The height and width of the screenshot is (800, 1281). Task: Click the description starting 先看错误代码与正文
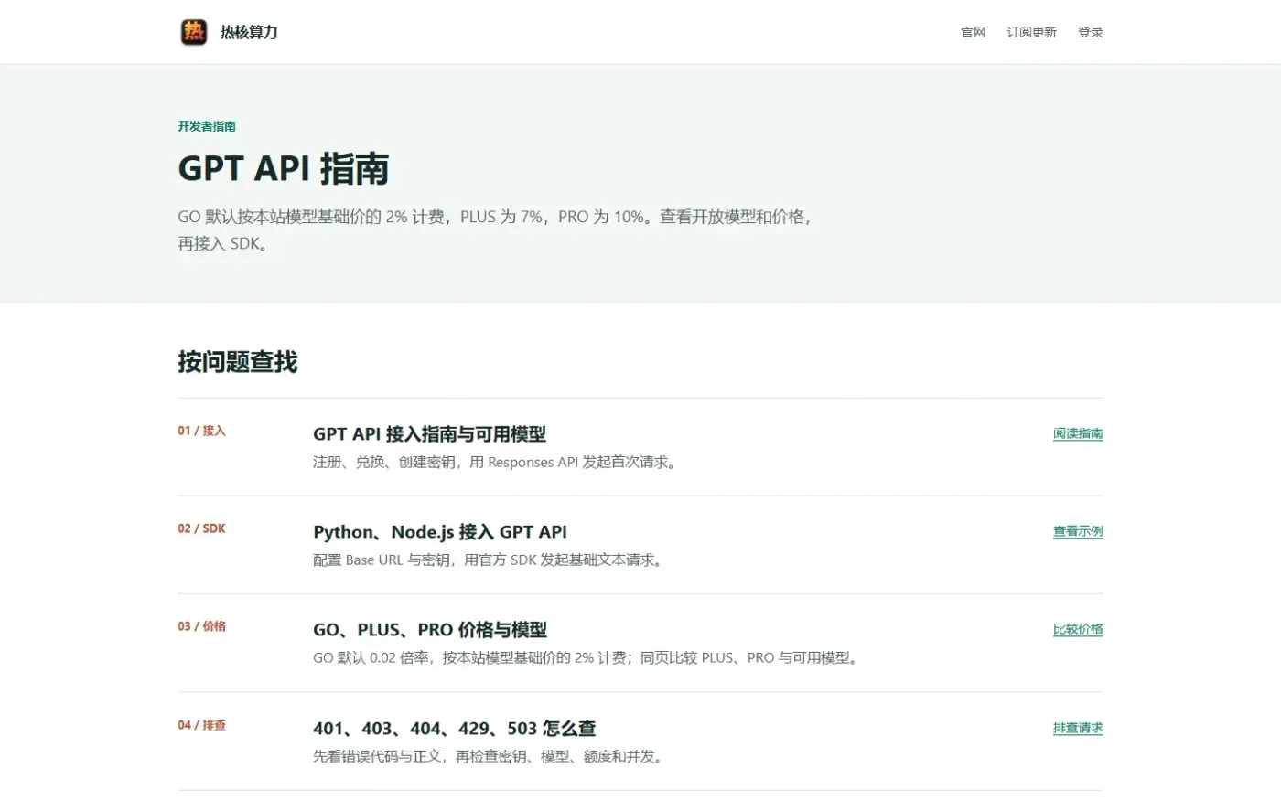pyautogui.click(x=489, y=757)
